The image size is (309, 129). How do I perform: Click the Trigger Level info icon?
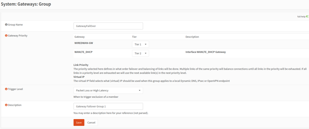pyautogui.click(x=6, y=89)
